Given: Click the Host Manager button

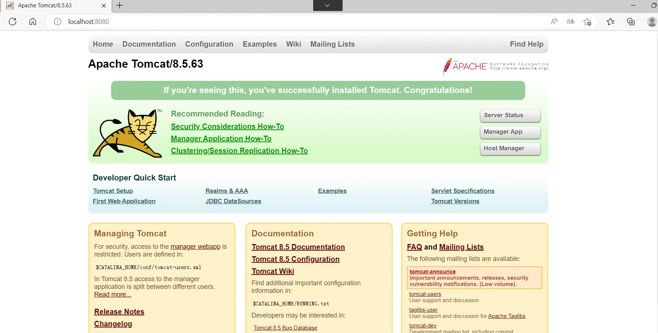Looking at the screenshot, I should [x=510, y=148].
